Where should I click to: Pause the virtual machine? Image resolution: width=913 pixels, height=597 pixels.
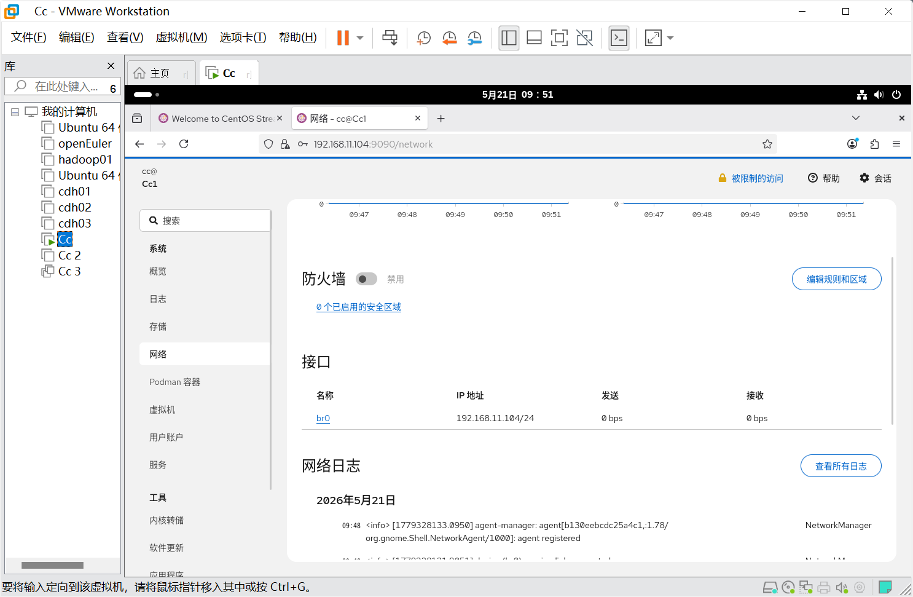coord(343,38)
